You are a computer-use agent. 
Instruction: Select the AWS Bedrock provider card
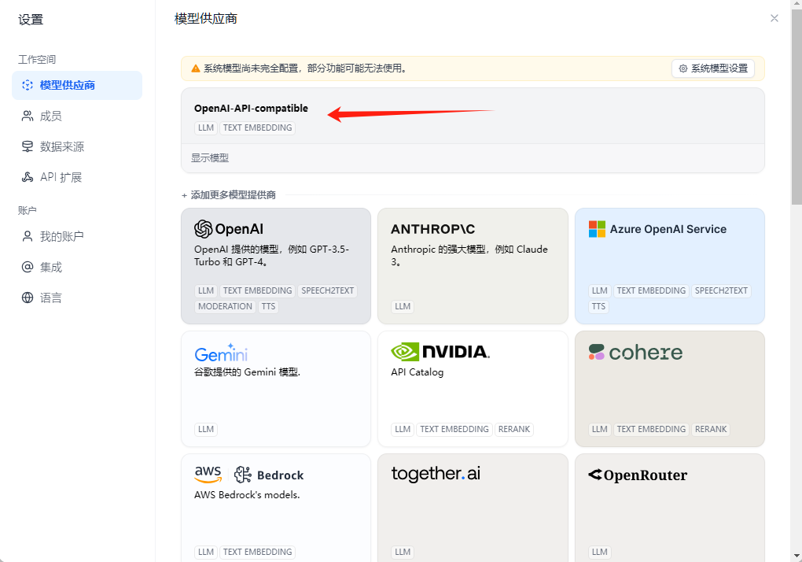(x=276, y=508)
